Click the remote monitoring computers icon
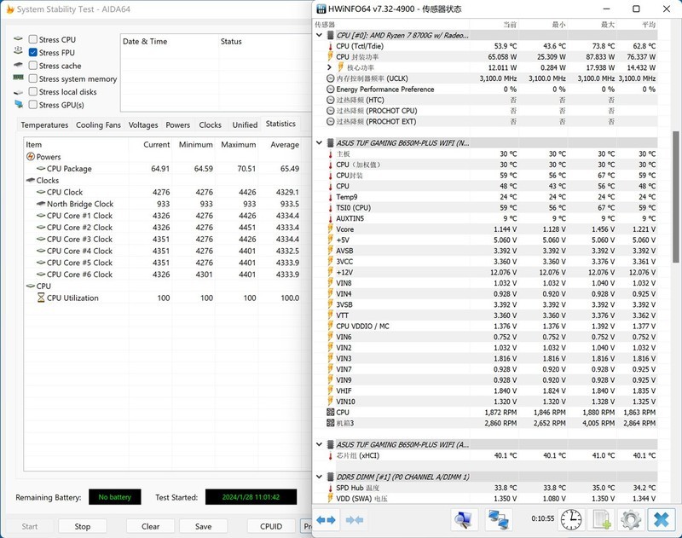The width and height of the screenshot is (682, 538). 500,518
